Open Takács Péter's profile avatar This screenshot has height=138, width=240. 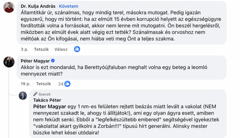coord(23,96)
